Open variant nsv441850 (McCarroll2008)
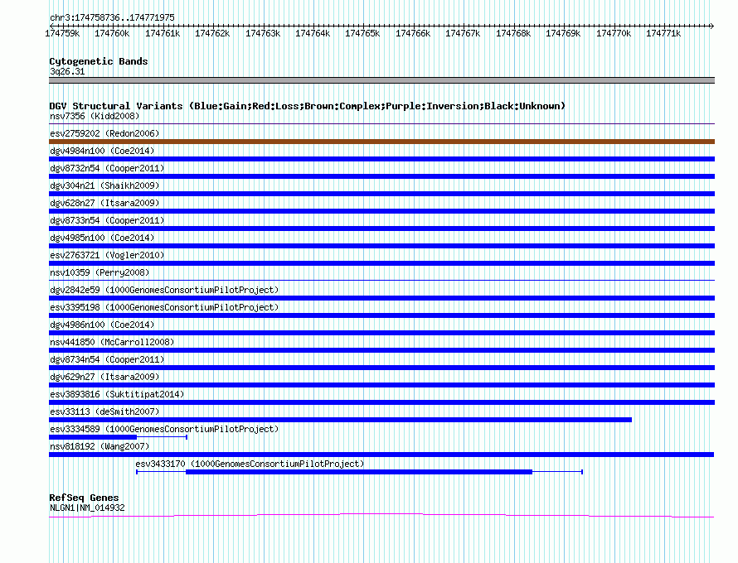The width and height of the screenshot is (738, 563). click(112, 342)
